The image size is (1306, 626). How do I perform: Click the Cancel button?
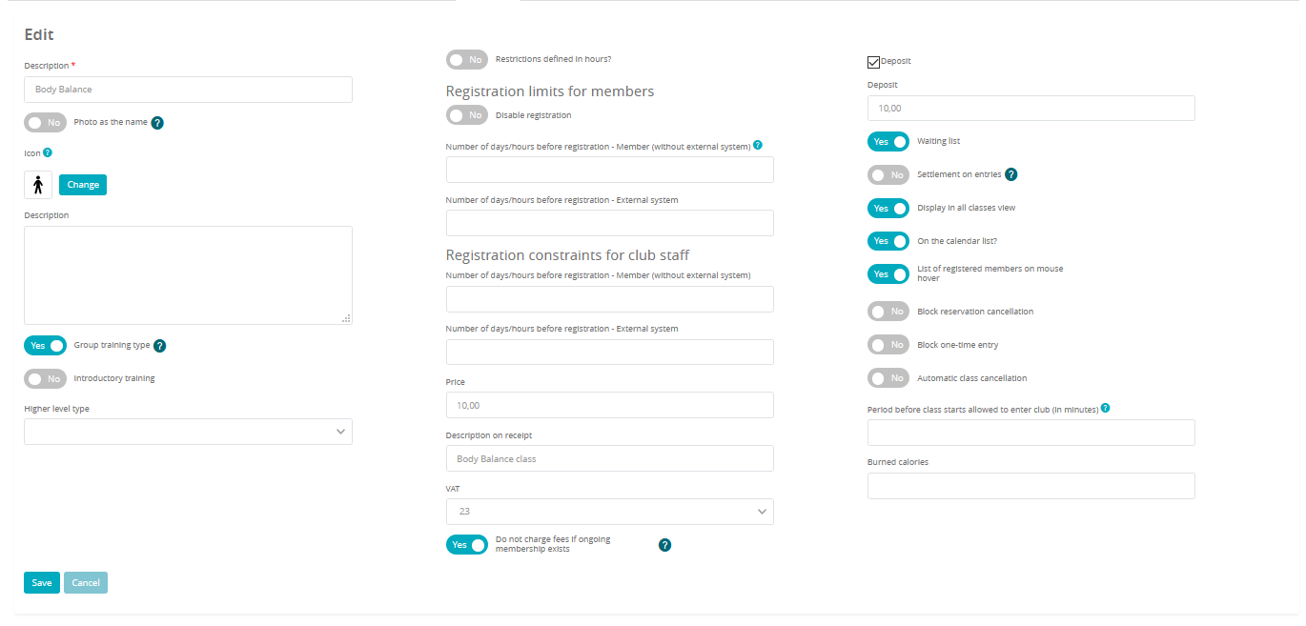coord(86,583)
